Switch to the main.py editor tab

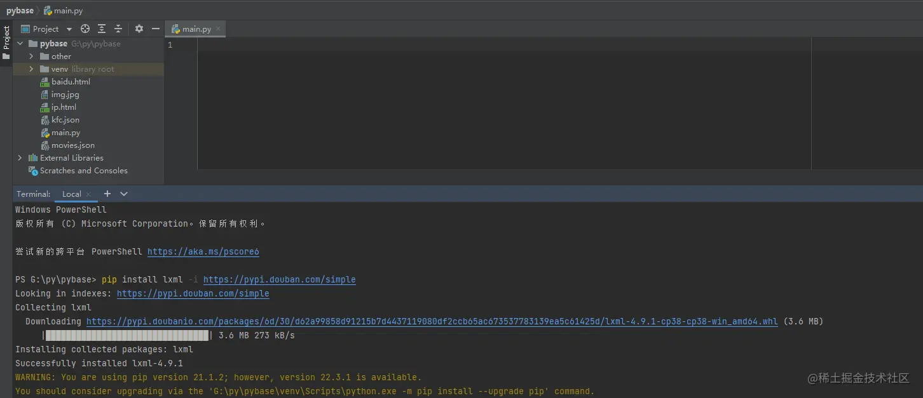click(x=196, y=29)
